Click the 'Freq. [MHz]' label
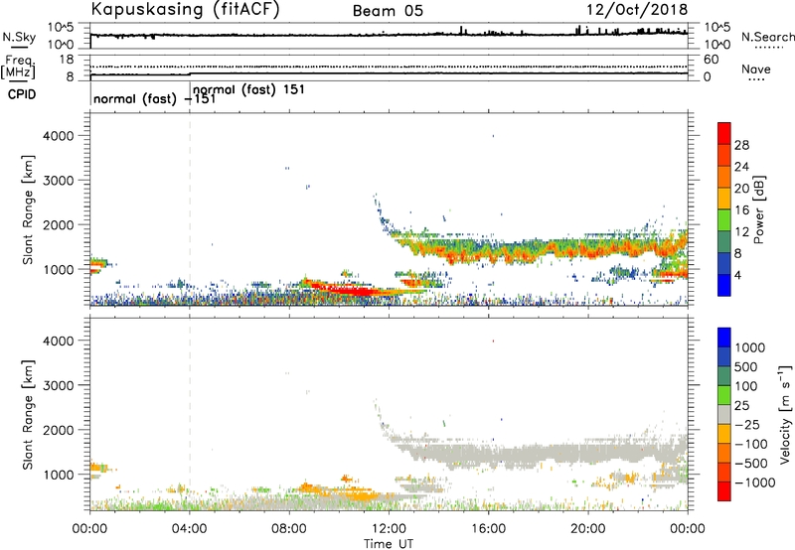795x550 pixels. (18, 67)
